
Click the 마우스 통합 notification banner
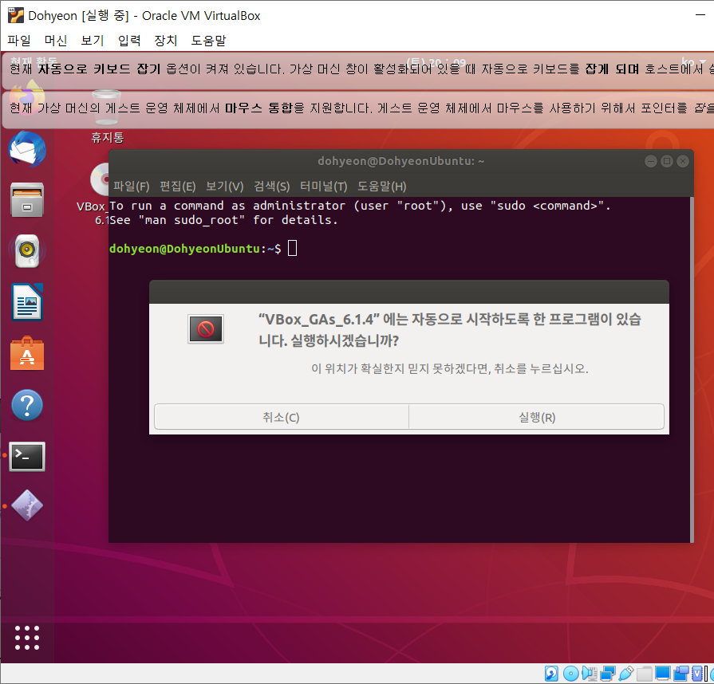tap(358, 109)
